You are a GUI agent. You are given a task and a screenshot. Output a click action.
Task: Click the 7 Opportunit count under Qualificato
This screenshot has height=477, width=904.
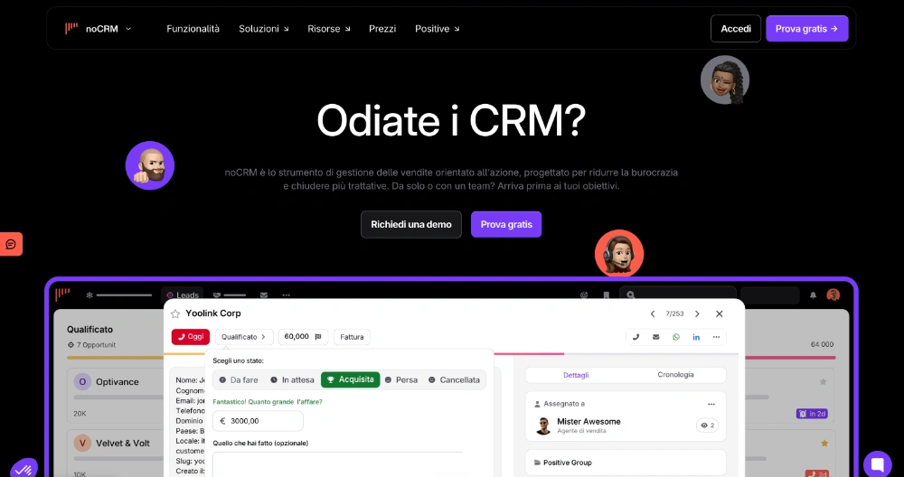coord(91,344)
